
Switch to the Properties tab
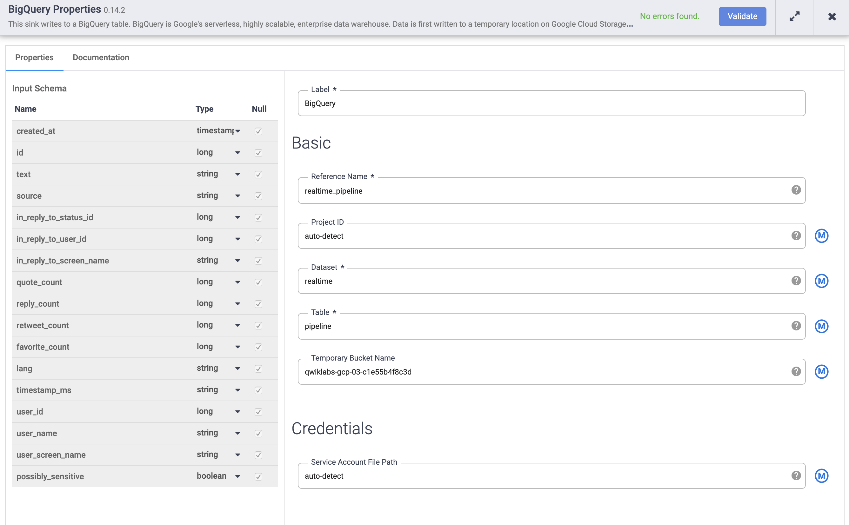click(x=34, y=57)
